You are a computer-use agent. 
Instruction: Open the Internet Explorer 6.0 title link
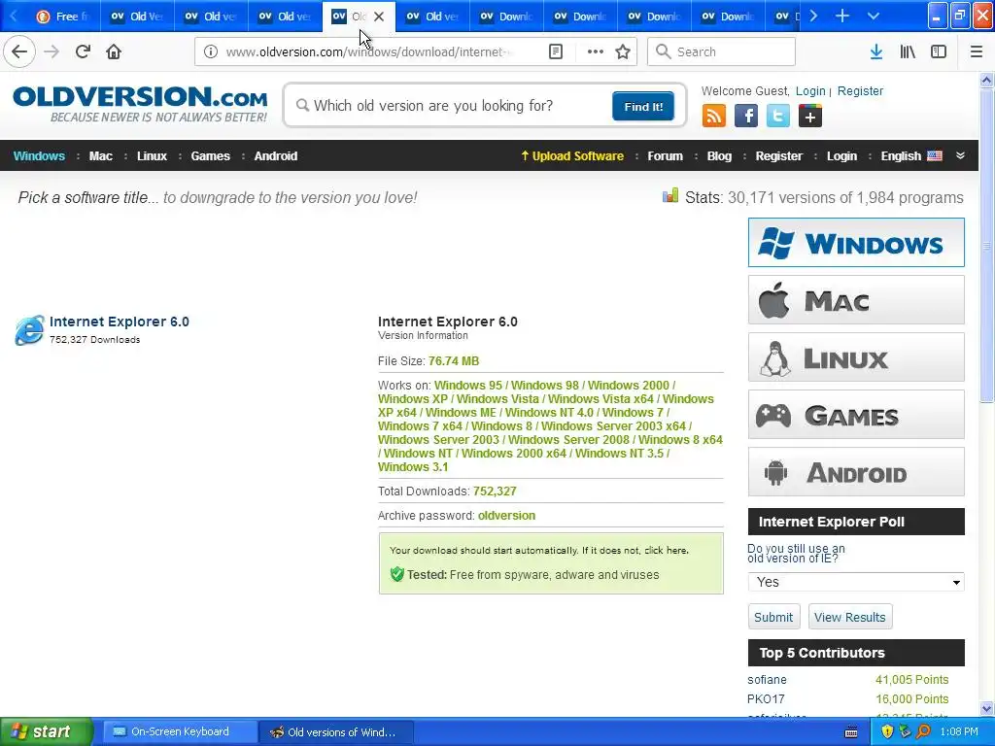(x=120, y=322)
